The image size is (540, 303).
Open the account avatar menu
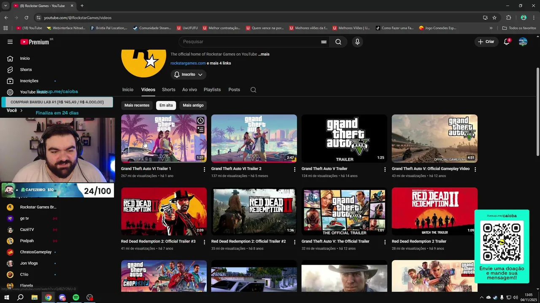pyautogui.click(x=523, y=42)
